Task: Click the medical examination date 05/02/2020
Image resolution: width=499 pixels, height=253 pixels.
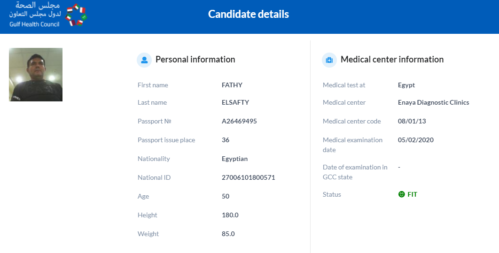Action: 416,140
